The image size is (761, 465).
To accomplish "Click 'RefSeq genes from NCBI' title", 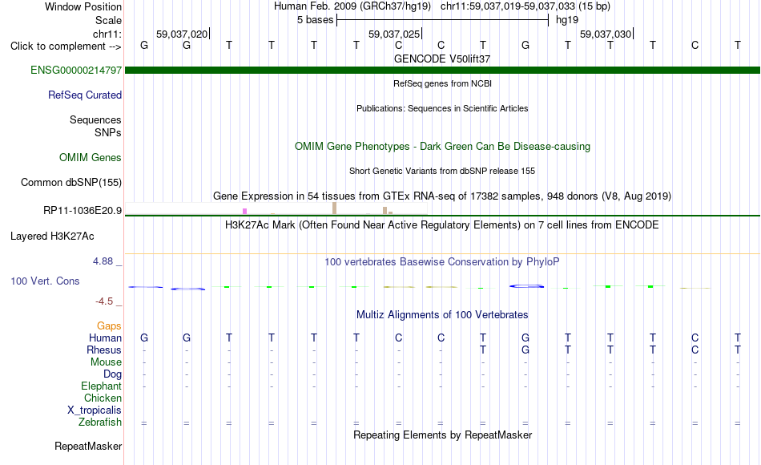I will point(442,83).
